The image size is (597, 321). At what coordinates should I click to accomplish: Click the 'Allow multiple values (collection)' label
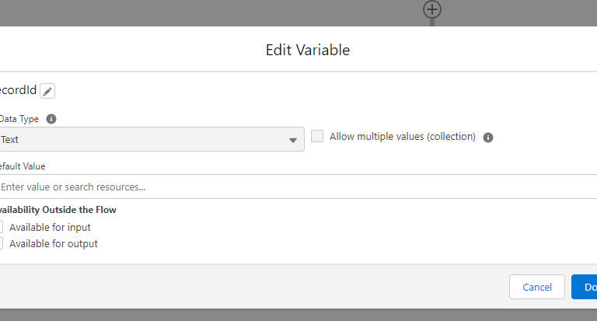[x=402, y=136]
